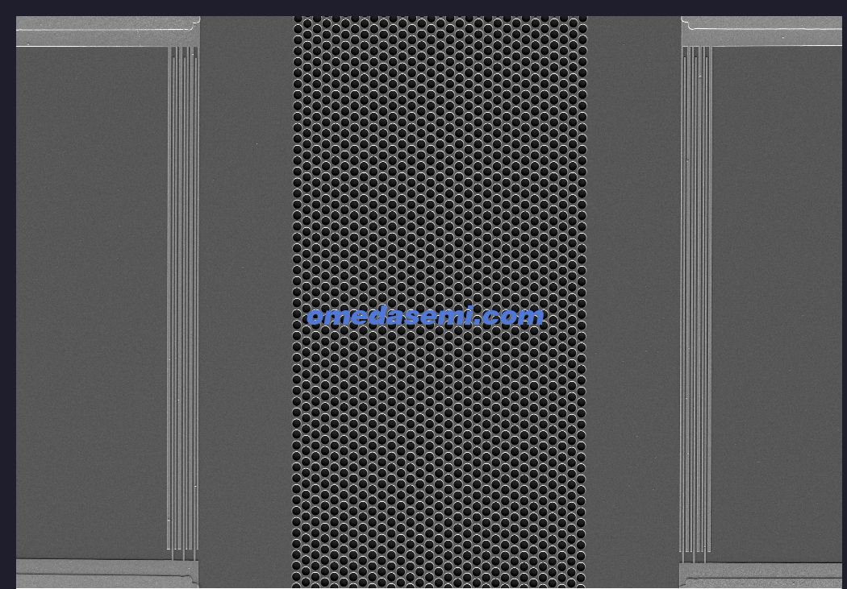Click the large flat plate on the far right
Viewport: 847px width, 589px height.
click(776, 298)
